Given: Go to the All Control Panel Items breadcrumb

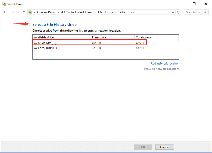Looking at the screenshot, I should pyautogui.click(x=76, y=12).
